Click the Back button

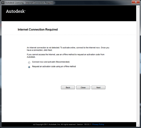(x=68, y=87)
